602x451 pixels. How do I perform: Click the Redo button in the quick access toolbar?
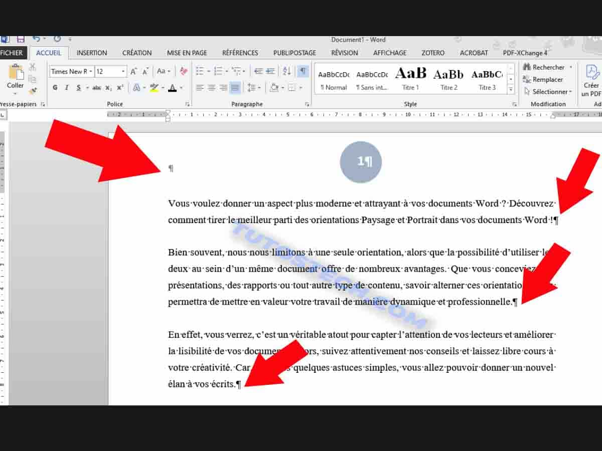point(57,39)
